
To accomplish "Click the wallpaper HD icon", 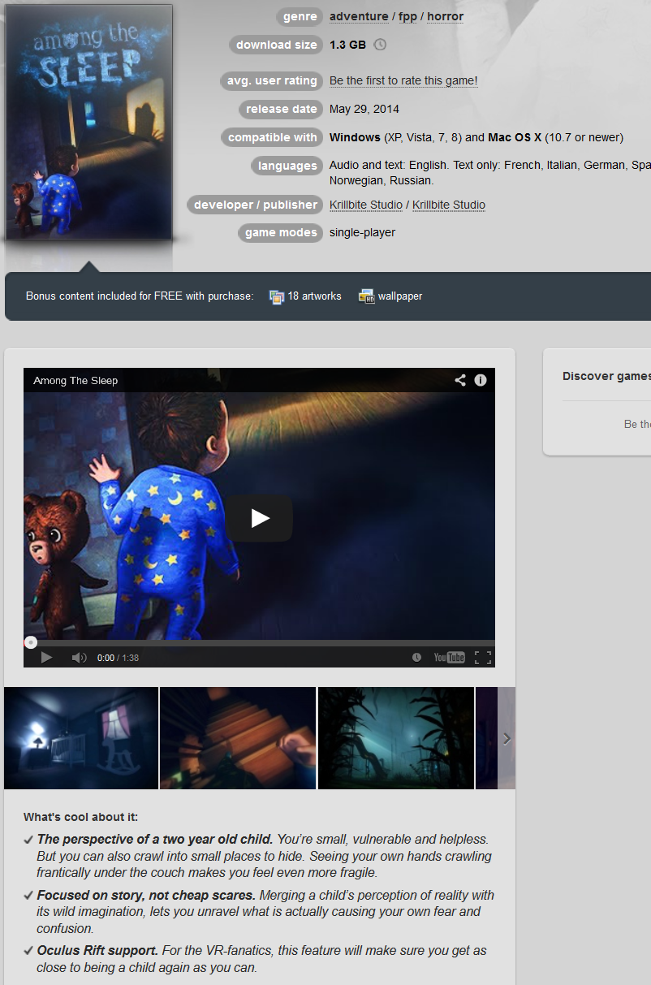I will point(366,296).
